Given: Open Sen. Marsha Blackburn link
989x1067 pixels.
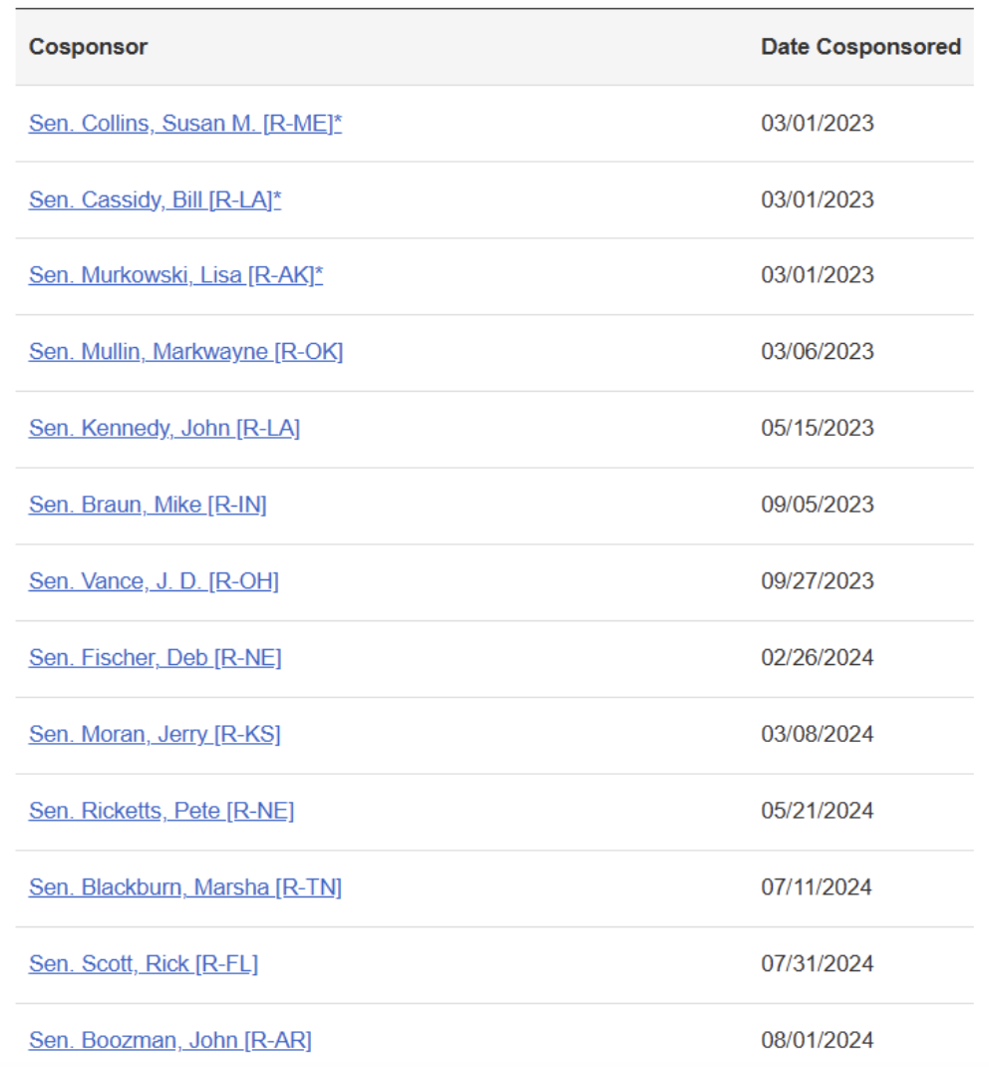Looking at the screenshot, I should click(x=184, y=888).
